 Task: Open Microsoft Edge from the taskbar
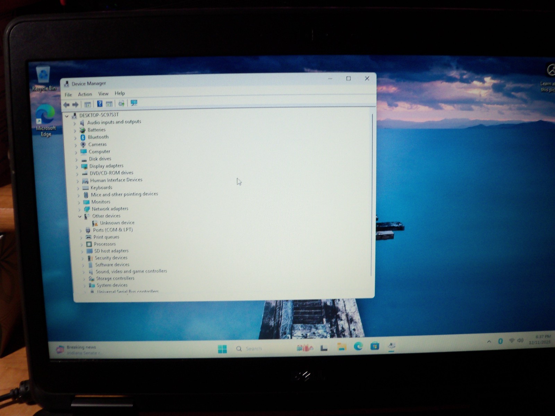[x=358, y=346]
